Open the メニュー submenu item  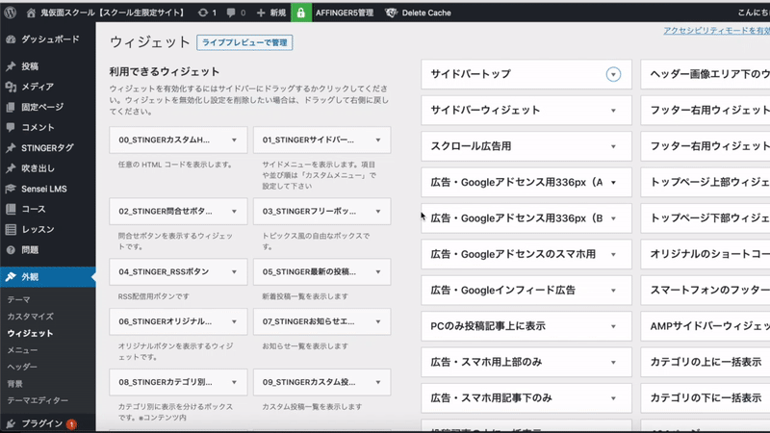(x=22, y=350)
